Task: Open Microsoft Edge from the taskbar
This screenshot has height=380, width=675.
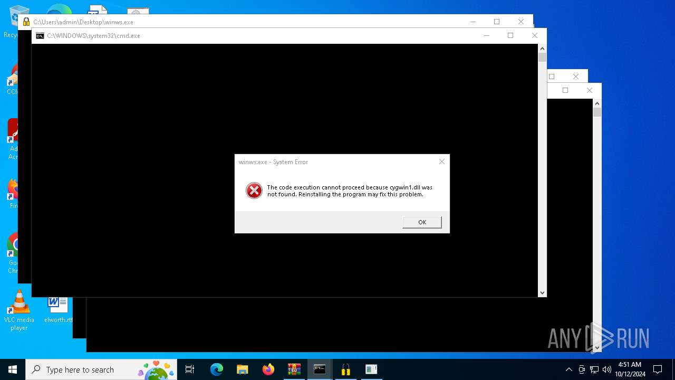Action: click(x=217, y=369)
